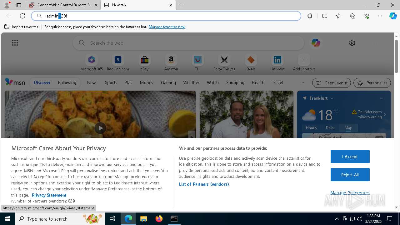Image resolution: width=400 pixels, height=225 pixels.
Task: Select the Discover feed tab
Action: pos(42,82)
